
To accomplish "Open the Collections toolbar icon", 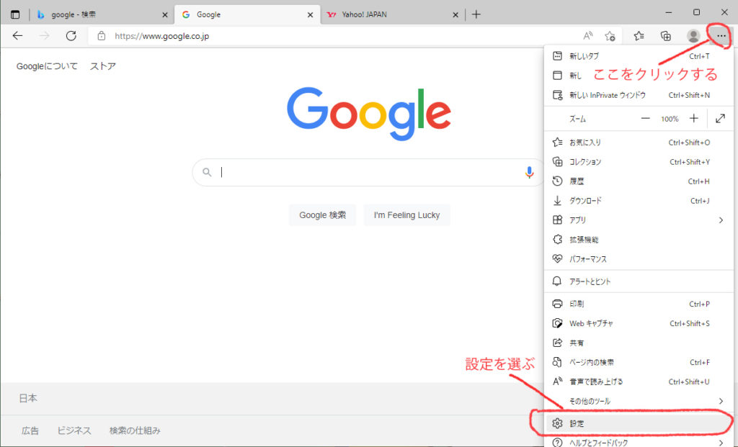I will point(666,36).
